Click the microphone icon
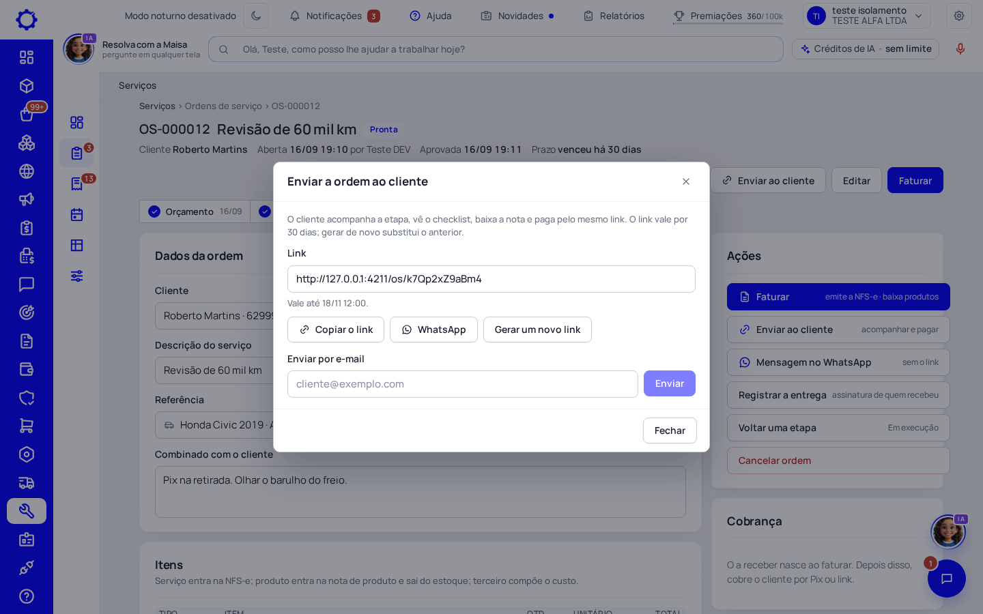Viewport: 983px width, 614px height. pos(960,49)
